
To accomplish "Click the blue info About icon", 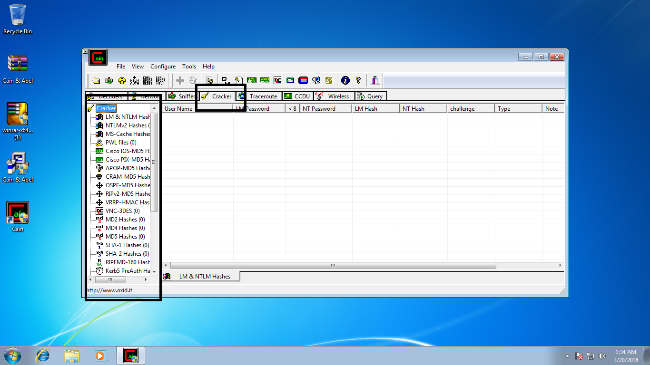I will (345, 81).
